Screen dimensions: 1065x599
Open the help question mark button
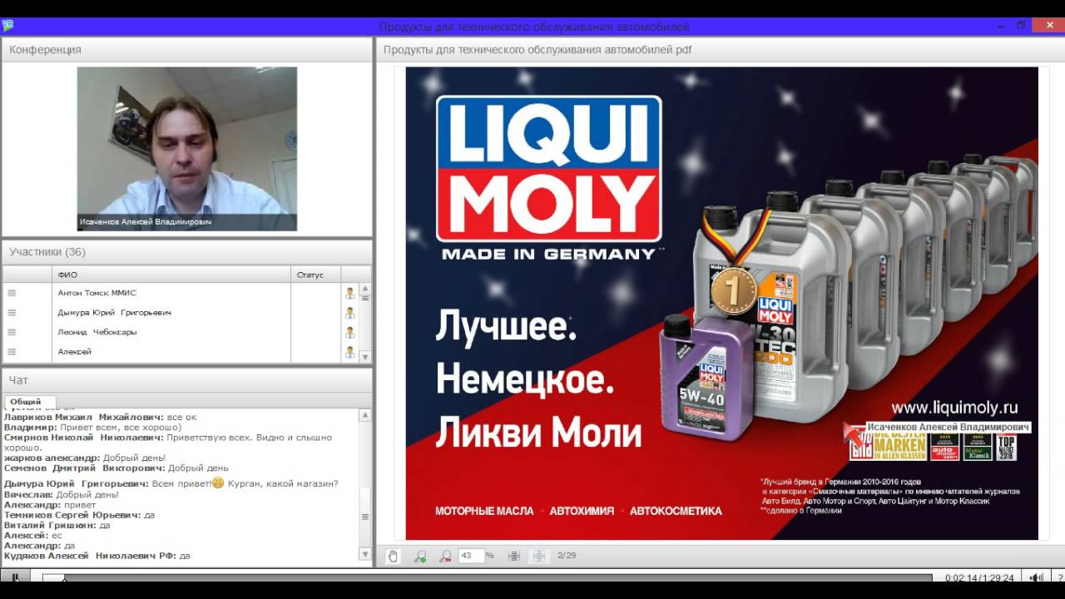(x=1061, y=577)
